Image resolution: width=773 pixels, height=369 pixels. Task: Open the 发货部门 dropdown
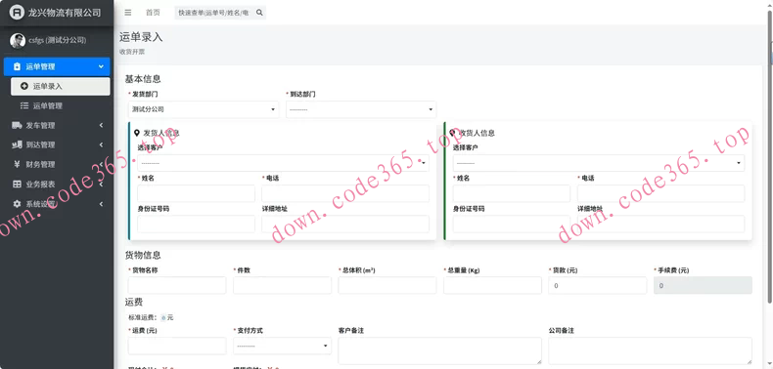pos(204,109)
